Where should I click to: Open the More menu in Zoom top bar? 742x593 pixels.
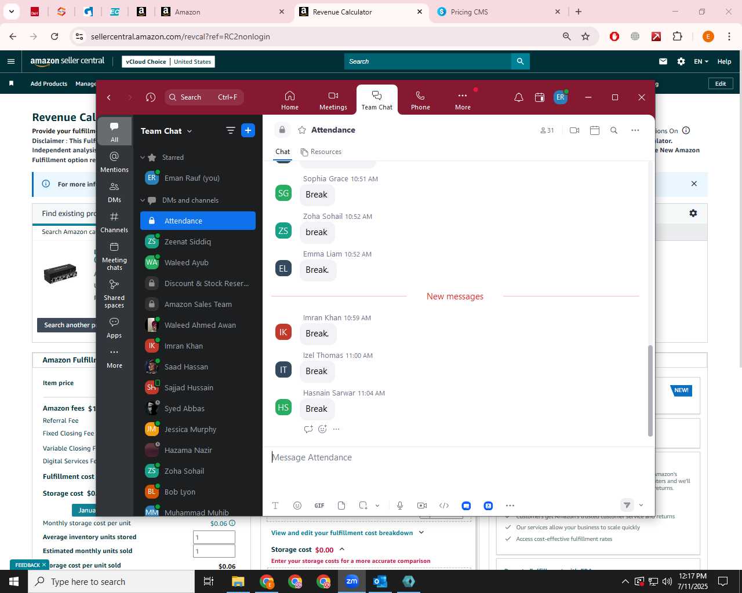click(x=463, y=100)
